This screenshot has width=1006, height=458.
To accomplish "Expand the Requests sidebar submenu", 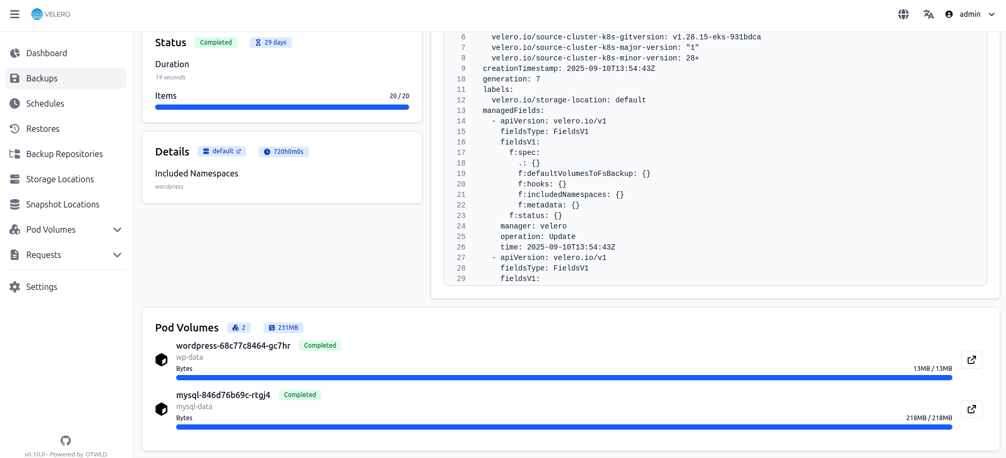I will [117, 255].
